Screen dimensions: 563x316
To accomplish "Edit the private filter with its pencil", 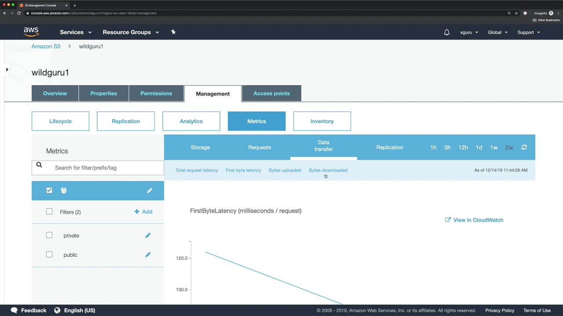I will pos(148,235).
